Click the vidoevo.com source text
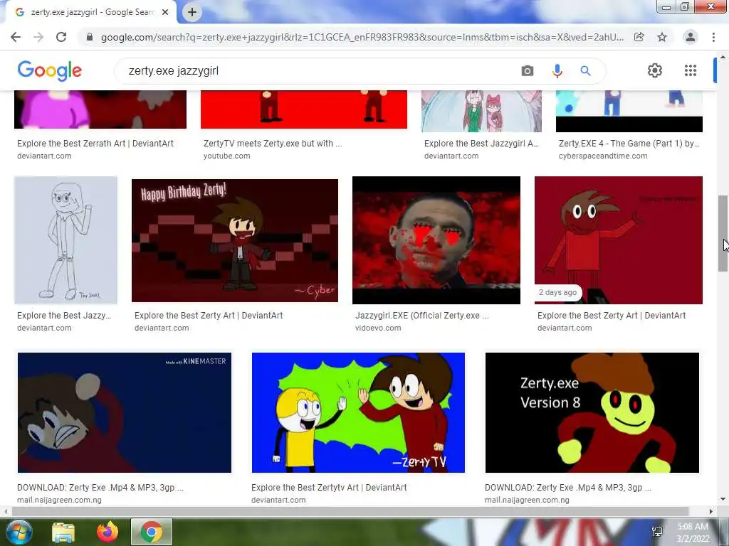 pyautogui.click(x=378, y=328)
